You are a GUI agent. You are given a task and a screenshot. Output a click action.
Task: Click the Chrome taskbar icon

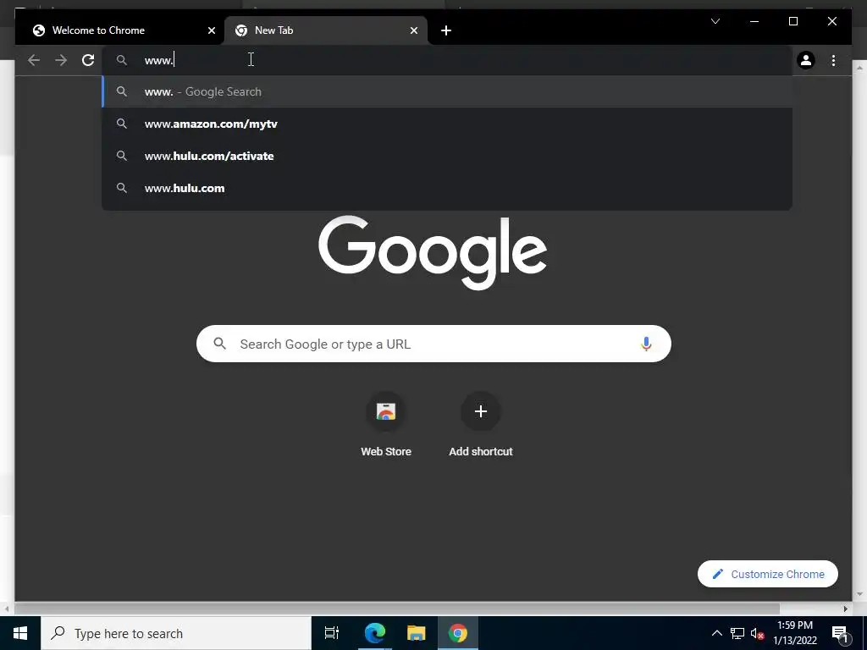(x=457, y=633)
